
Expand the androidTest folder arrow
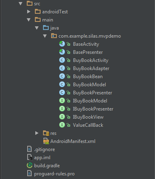coord(29,12)
